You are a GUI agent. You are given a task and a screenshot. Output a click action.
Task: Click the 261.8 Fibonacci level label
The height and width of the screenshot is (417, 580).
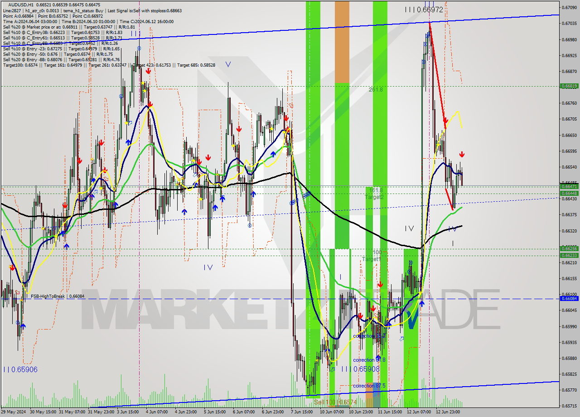(376, 90)
